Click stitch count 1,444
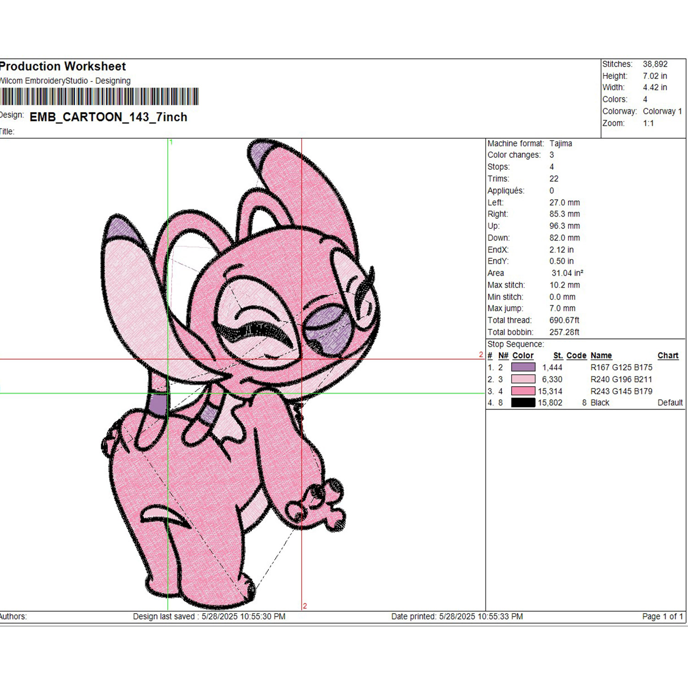This screenshot has height=685, width=688. pyautogui.click(x=552, y=367)
